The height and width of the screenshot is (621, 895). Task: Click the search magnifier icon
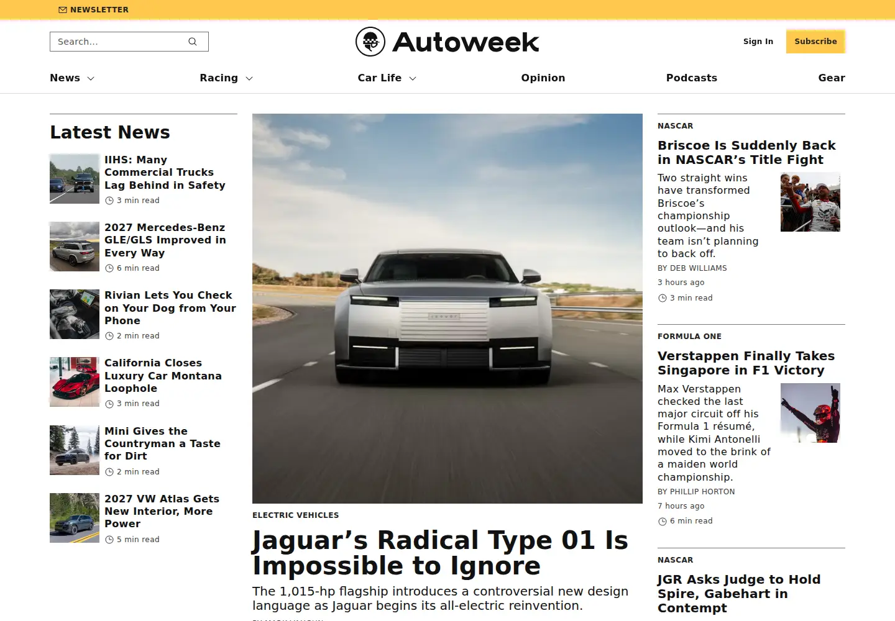coord(193,42)
